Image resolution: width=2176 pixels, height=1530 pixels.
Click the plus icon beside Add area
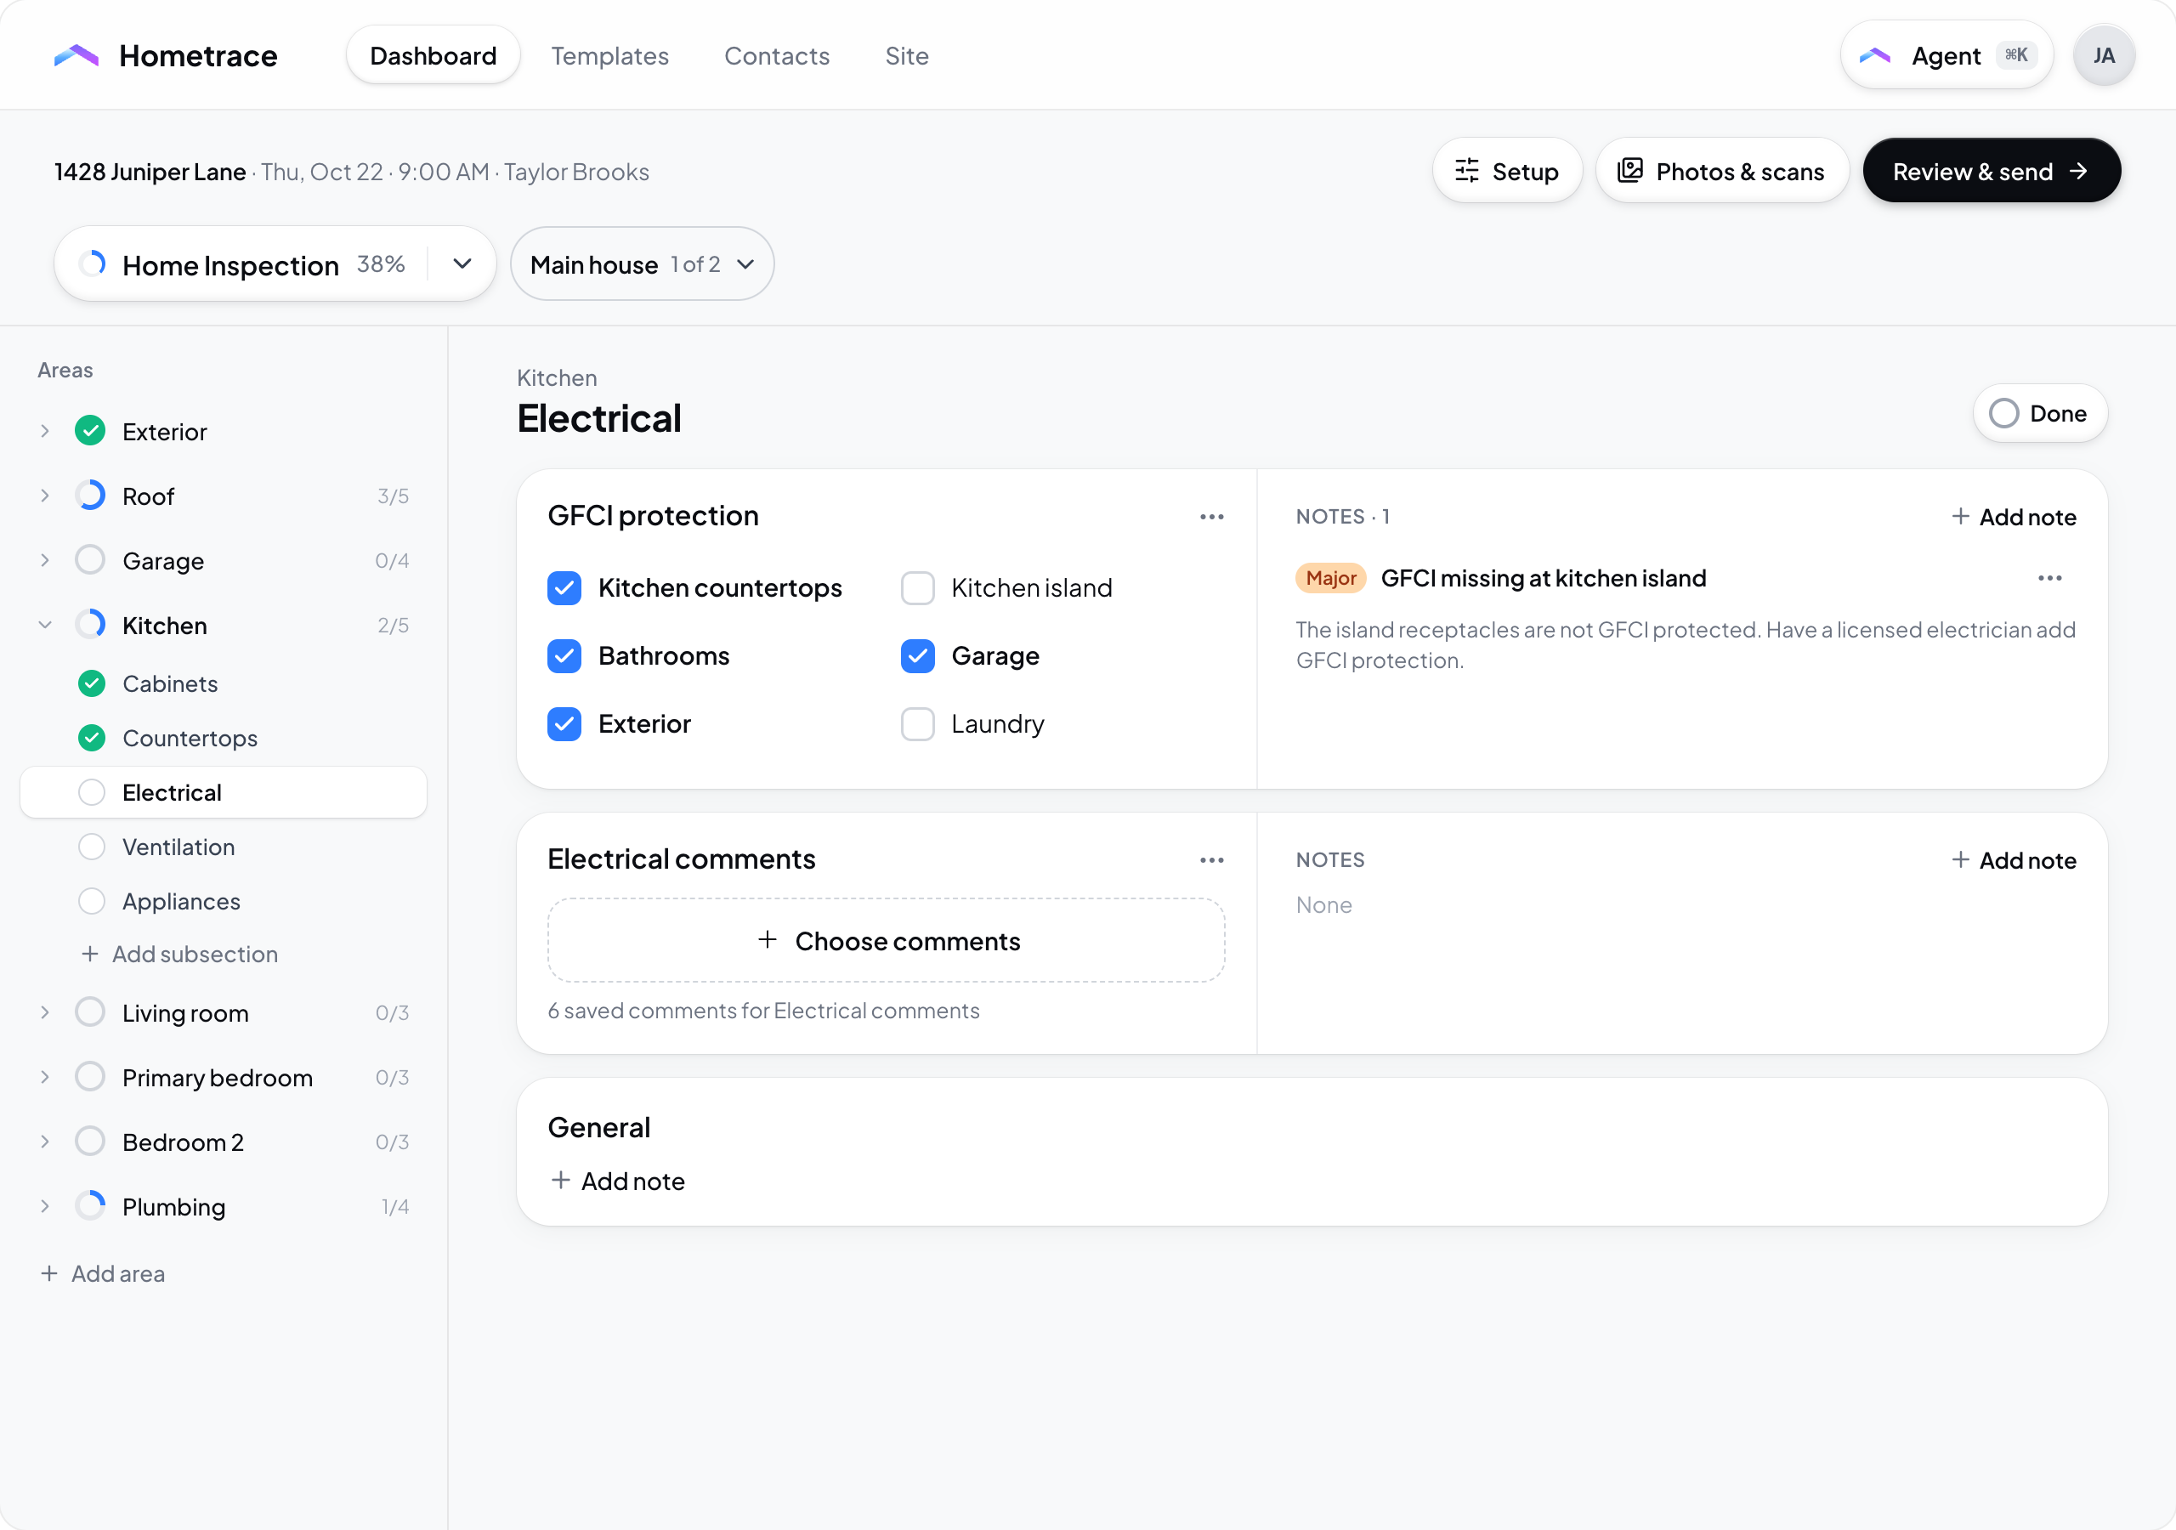[x=49, y=1273]
